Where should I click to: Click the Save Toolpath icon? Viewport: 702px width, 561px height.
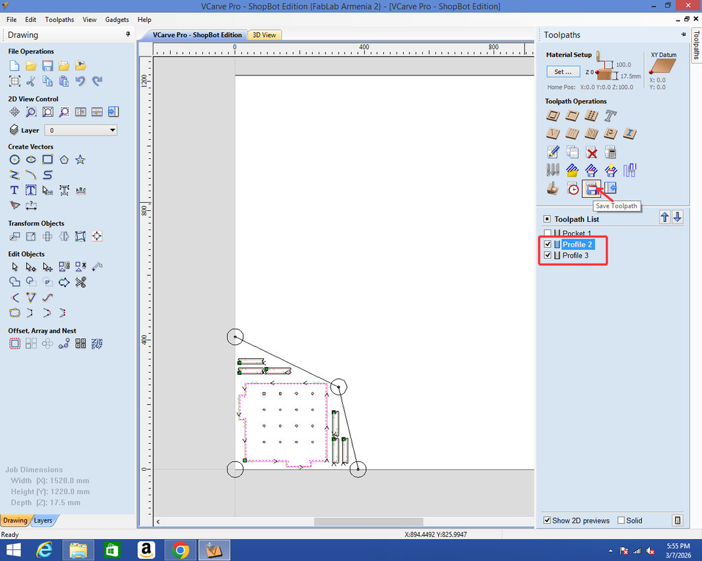click(x=592, y=189)
